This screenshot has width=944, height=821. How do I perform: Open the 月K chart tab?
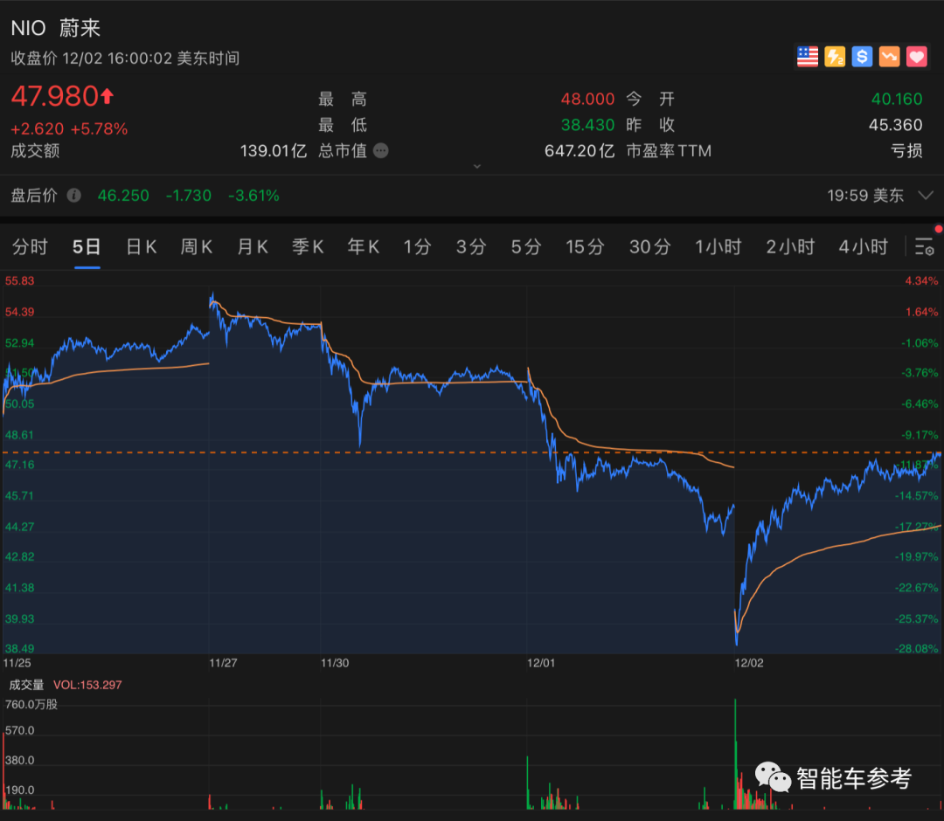[253, 246]
